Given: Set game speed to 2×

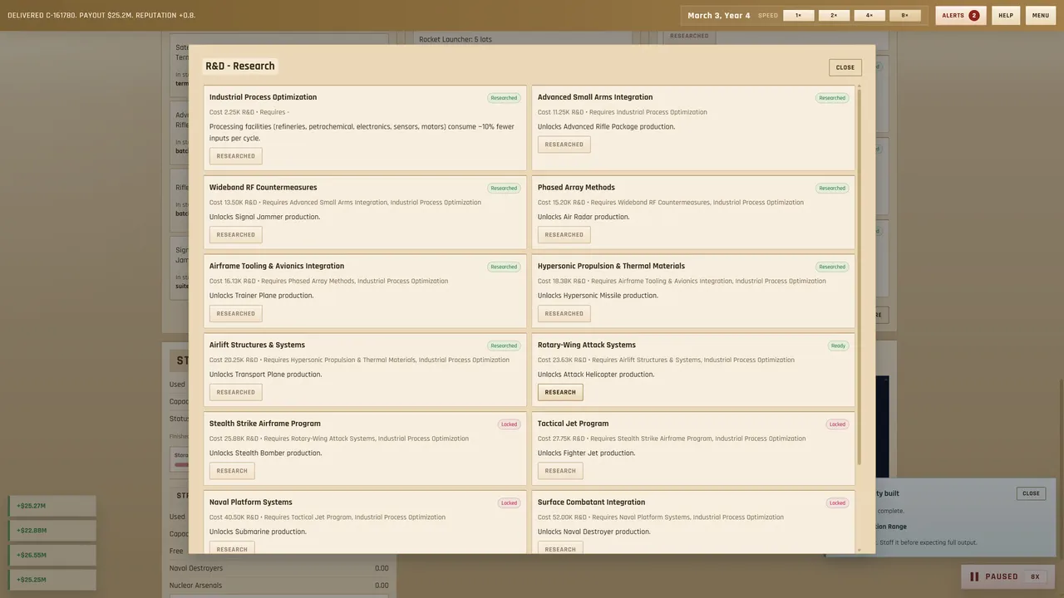Looking at the screenshot, I should click(x=834, y=15).
